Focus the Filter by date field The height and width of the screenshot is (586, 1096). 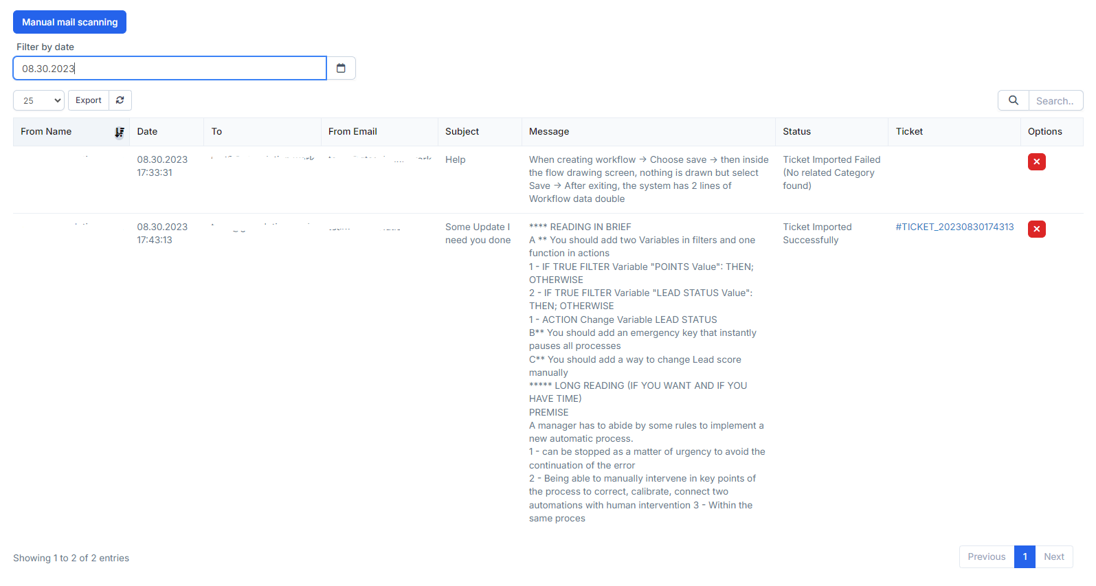click(x=169, y=68)
